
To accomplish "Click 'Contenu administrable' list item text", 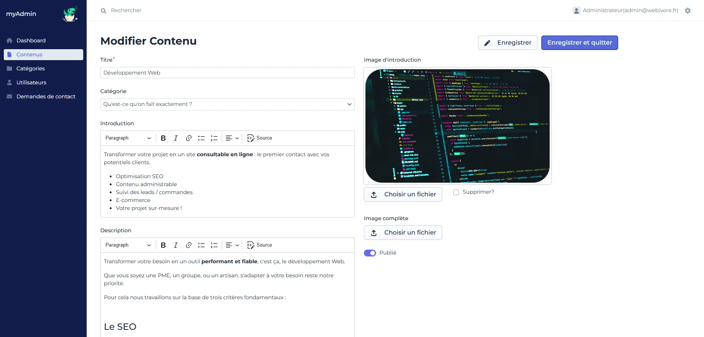I will pos(146,184).
